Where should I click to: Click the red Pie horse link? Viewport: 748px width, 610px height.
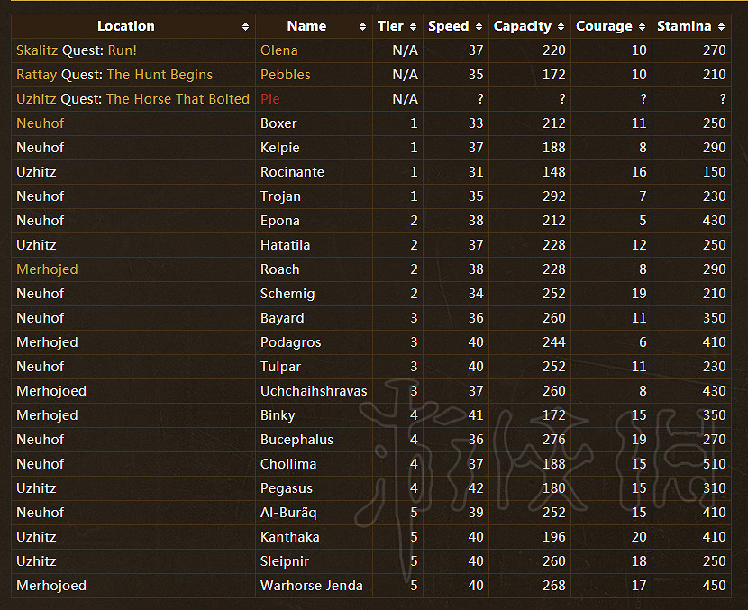(x=269, y=99)
